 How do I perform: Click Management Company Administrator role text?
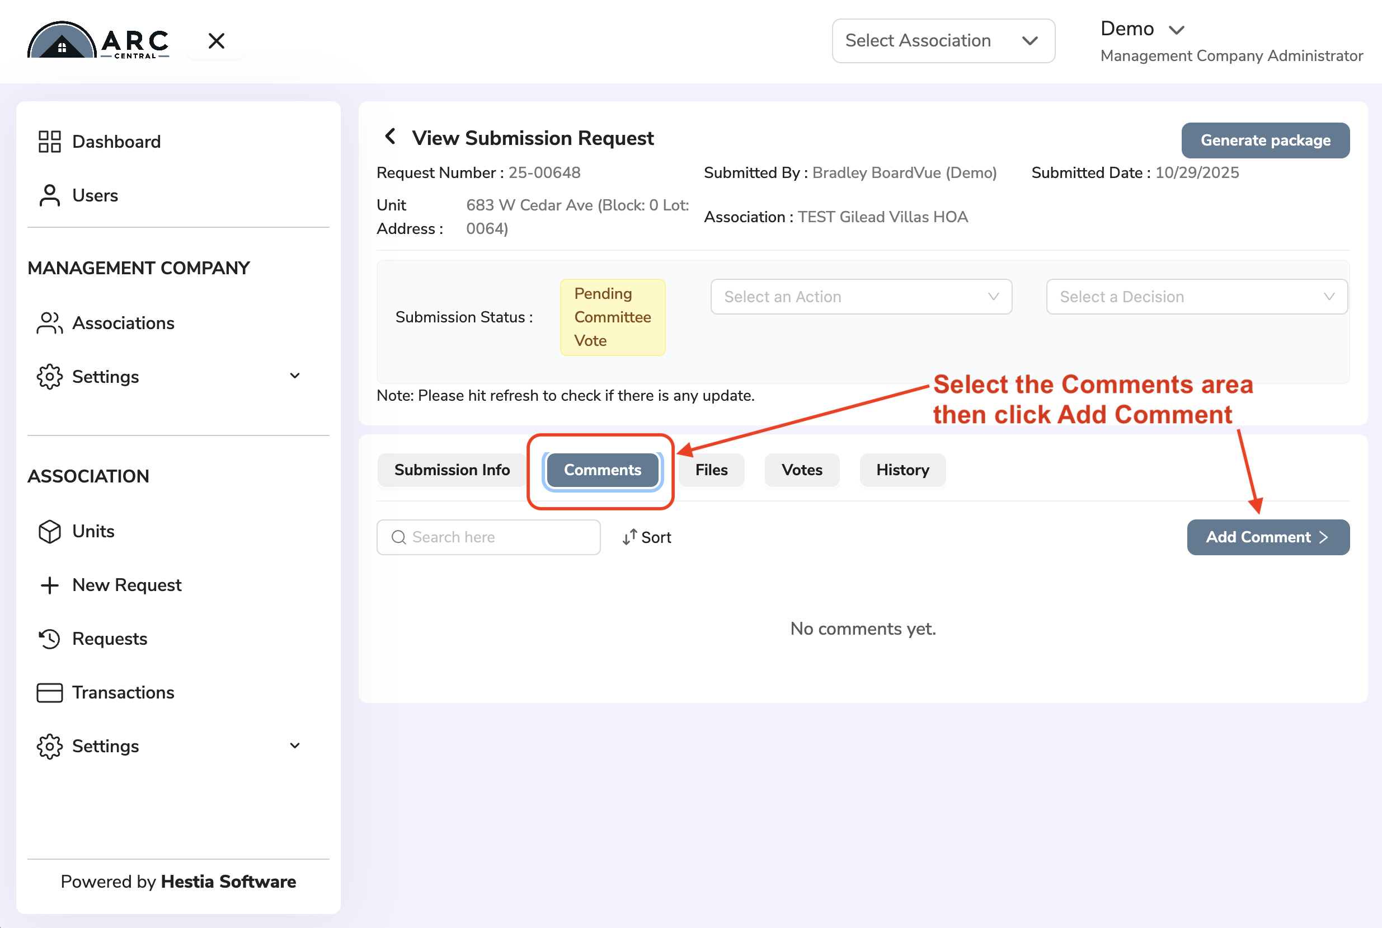[x=1231, y=55]
